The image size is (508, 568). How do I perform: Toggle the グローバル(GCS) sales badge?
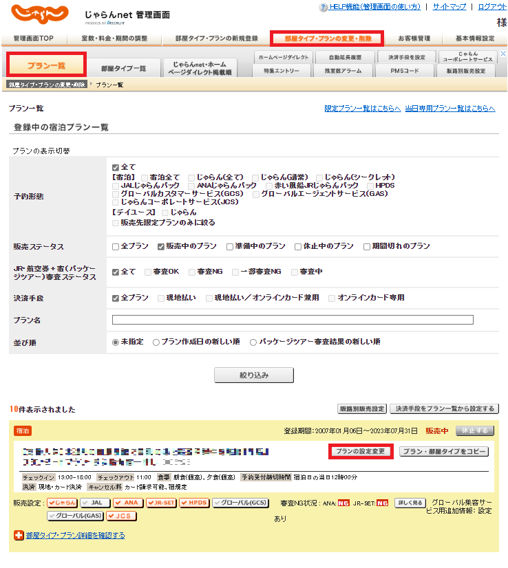[x=241, y=503]
